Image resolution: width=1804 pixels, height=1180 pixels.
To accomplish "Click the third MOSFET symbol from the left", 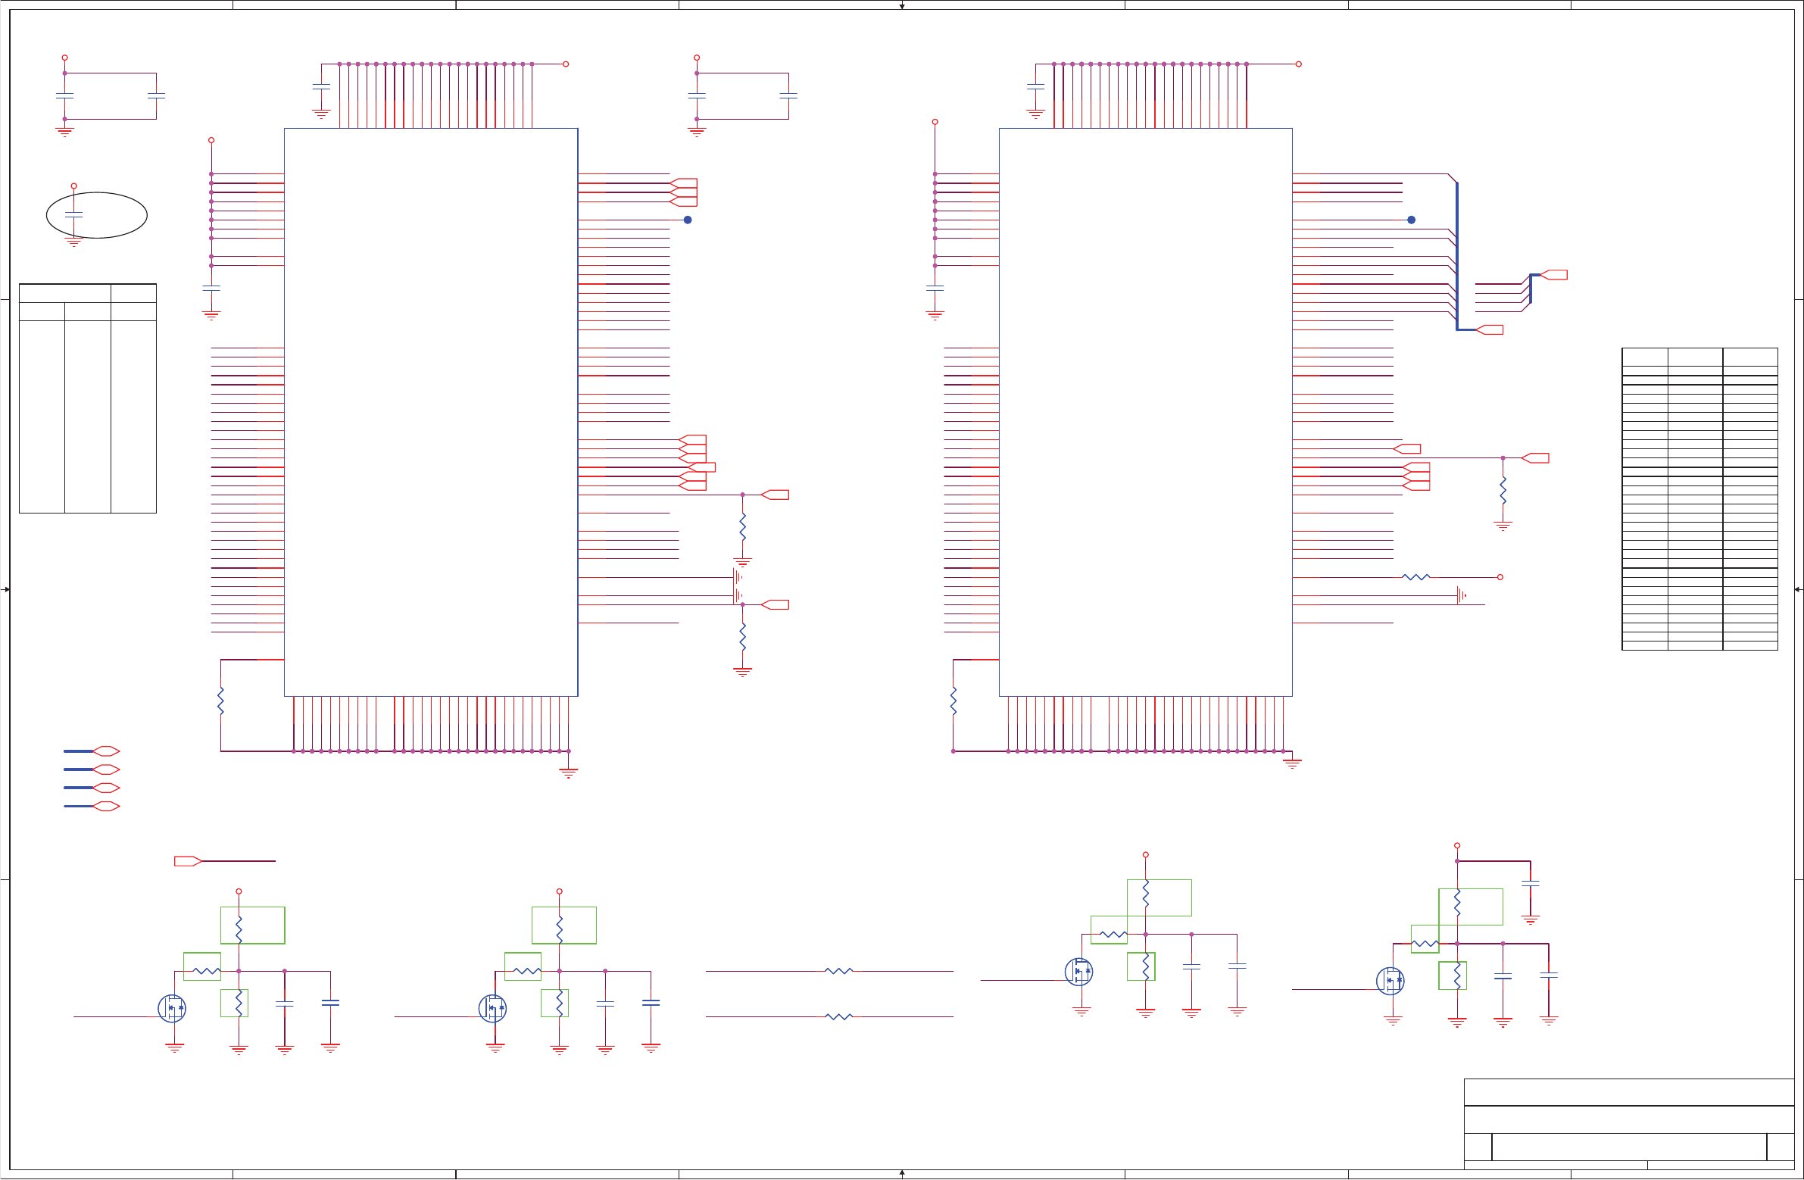I will pyautogui.click(x=1078, y=972).
